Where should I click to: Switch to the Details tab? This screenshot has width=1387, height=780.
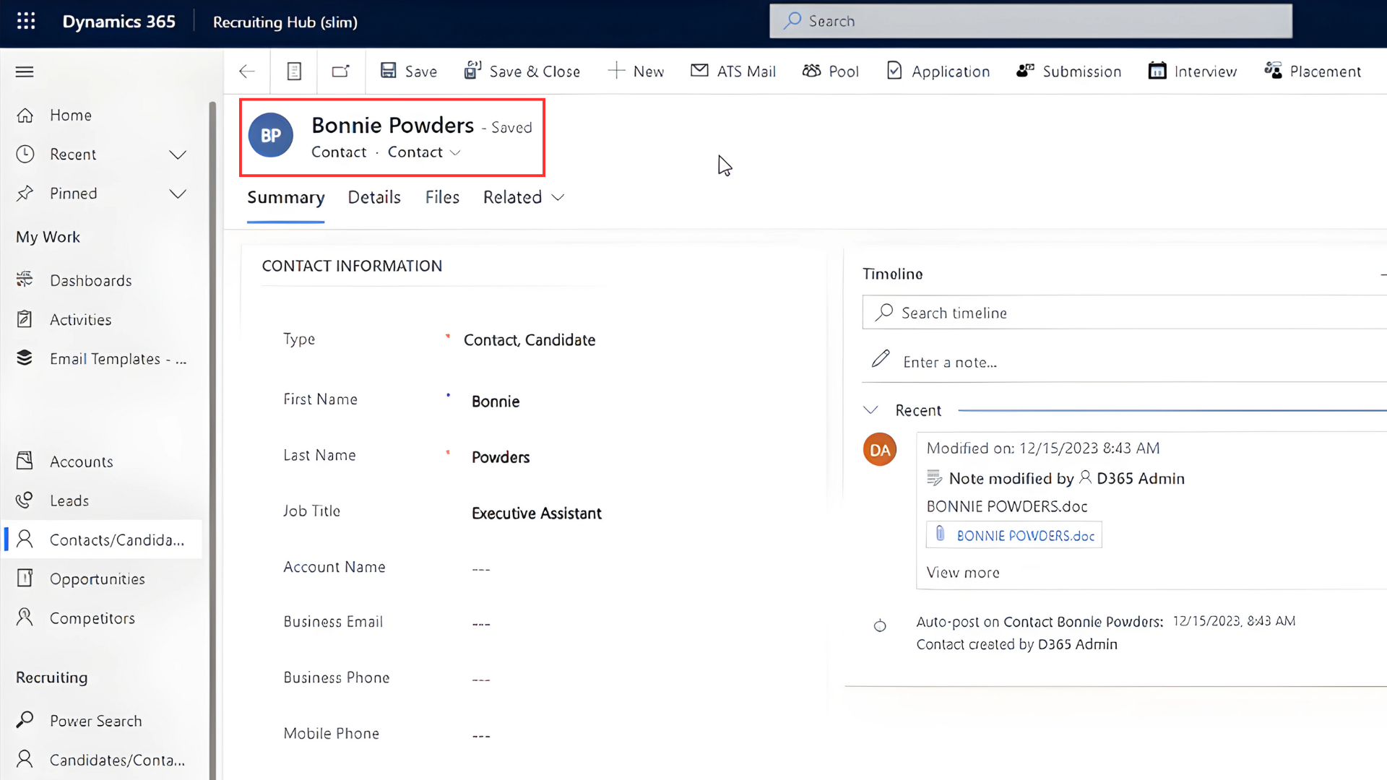pyautogui.click(x=374, y=197)
